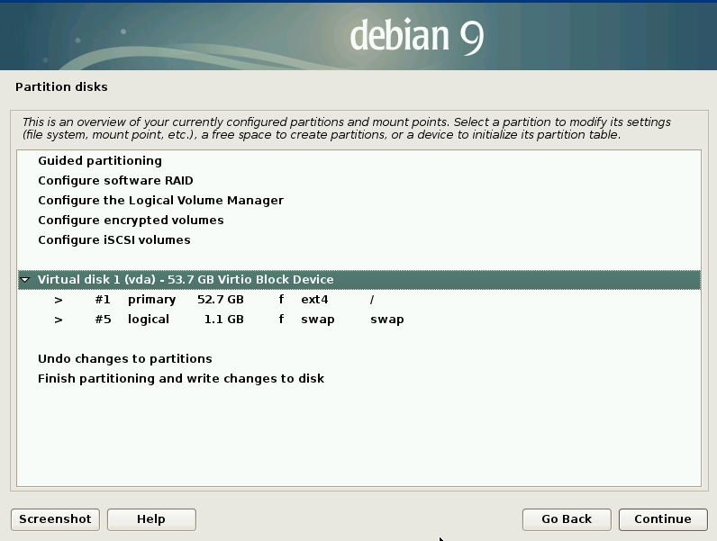717x541 pixels.
Task: Select Guided partitioning option
Action: pyautogui.click(x=99, y=161)
